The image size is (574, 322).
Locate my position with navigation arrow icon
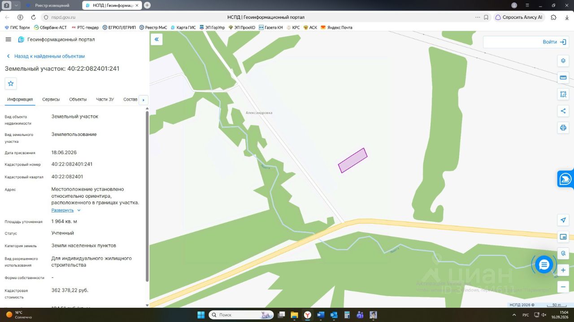click(563, 220)
